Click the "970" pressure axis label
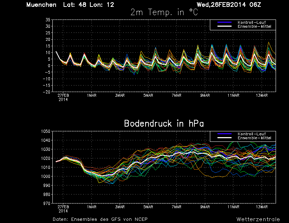 tap(47, 204)
